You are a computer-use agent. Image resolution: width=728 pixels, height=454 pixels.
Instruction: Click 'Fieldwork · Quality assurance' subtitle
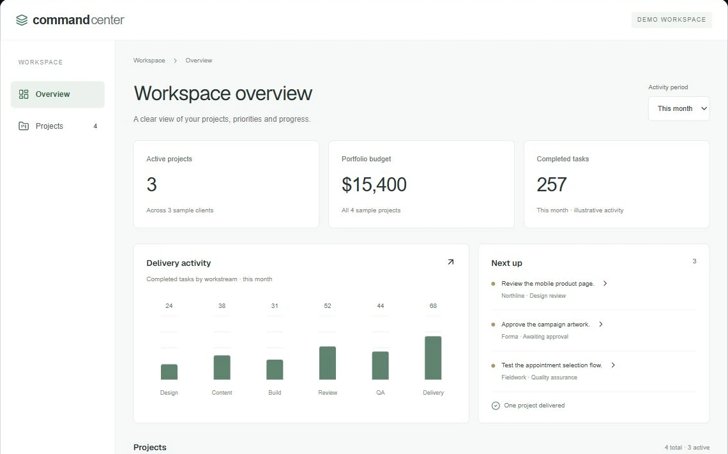539,377
